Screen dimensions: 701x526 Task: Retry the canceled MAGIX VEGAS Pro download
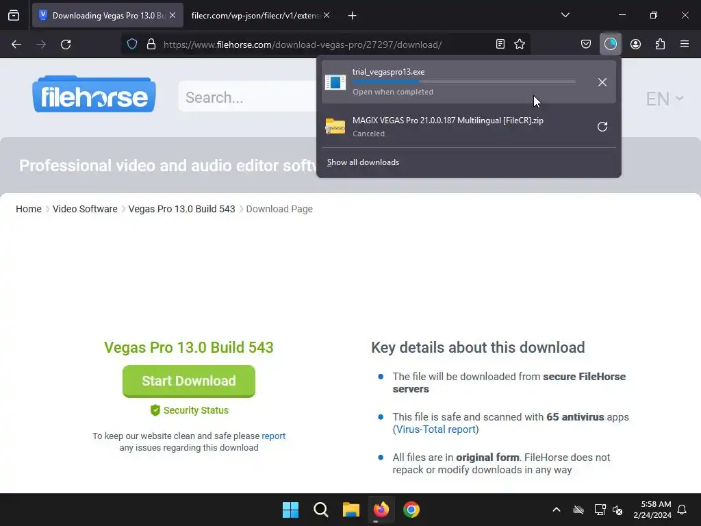(602, 127)
